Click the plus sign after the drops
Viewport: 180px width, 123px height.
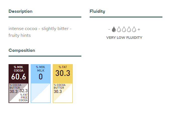pos(139,29)
